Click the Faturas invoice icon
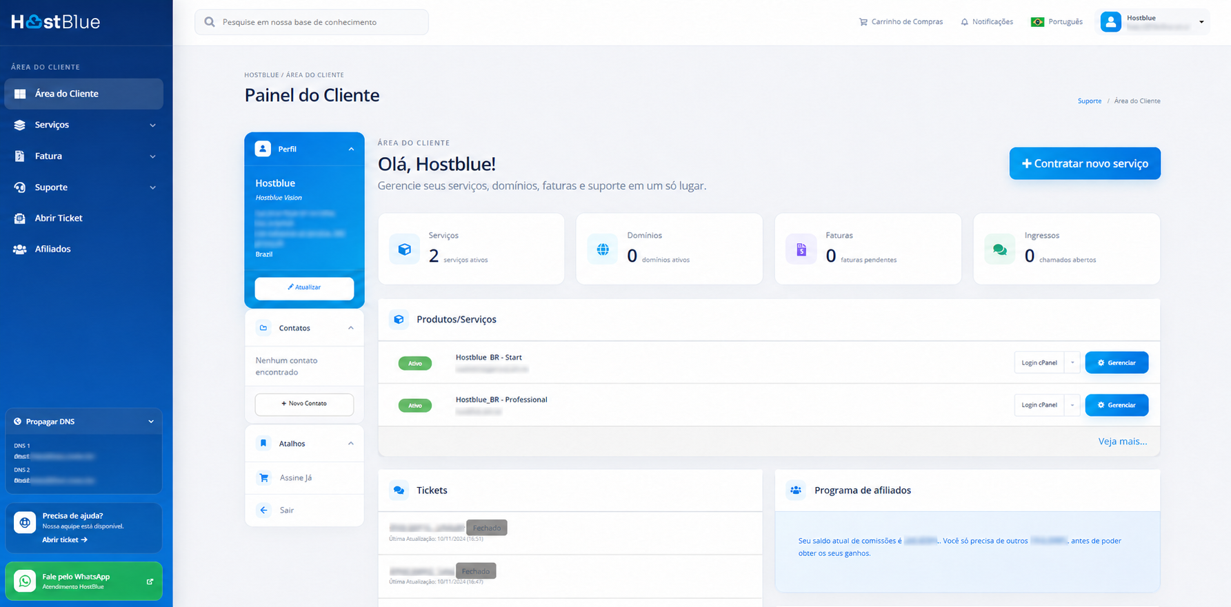 pyautogui.click(x=801, y=249)
